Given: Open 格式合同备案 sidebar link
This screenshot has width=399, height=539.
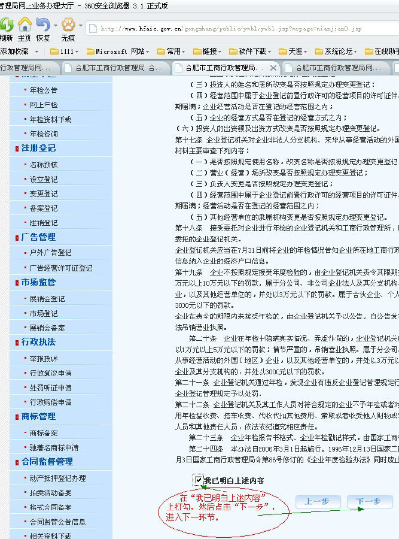Looking at the screenshot, I should click(50, 507).
